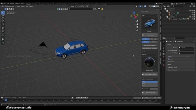Click Add carpaint to vehicle button
The image size is (196, 110).
pyautogui.click(x=150, y=75)
